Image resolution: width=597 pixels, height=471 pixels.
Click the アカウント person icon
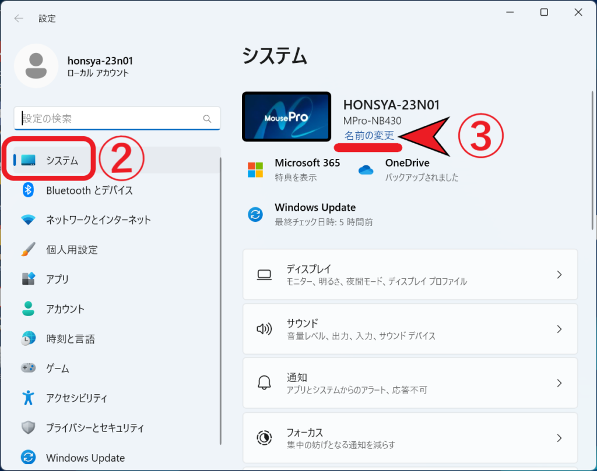click(x=28, y=309)
